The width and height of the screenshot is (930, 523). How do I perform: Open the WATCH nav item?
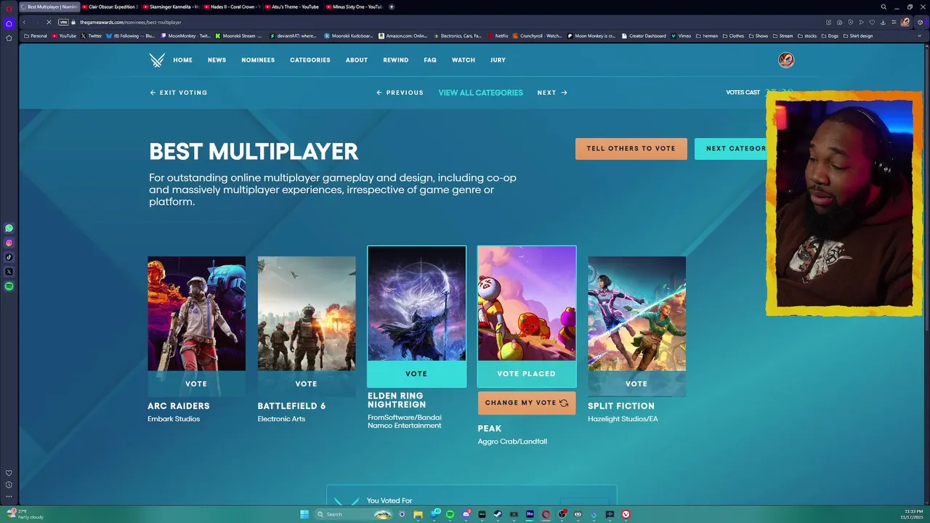[464, 60]
